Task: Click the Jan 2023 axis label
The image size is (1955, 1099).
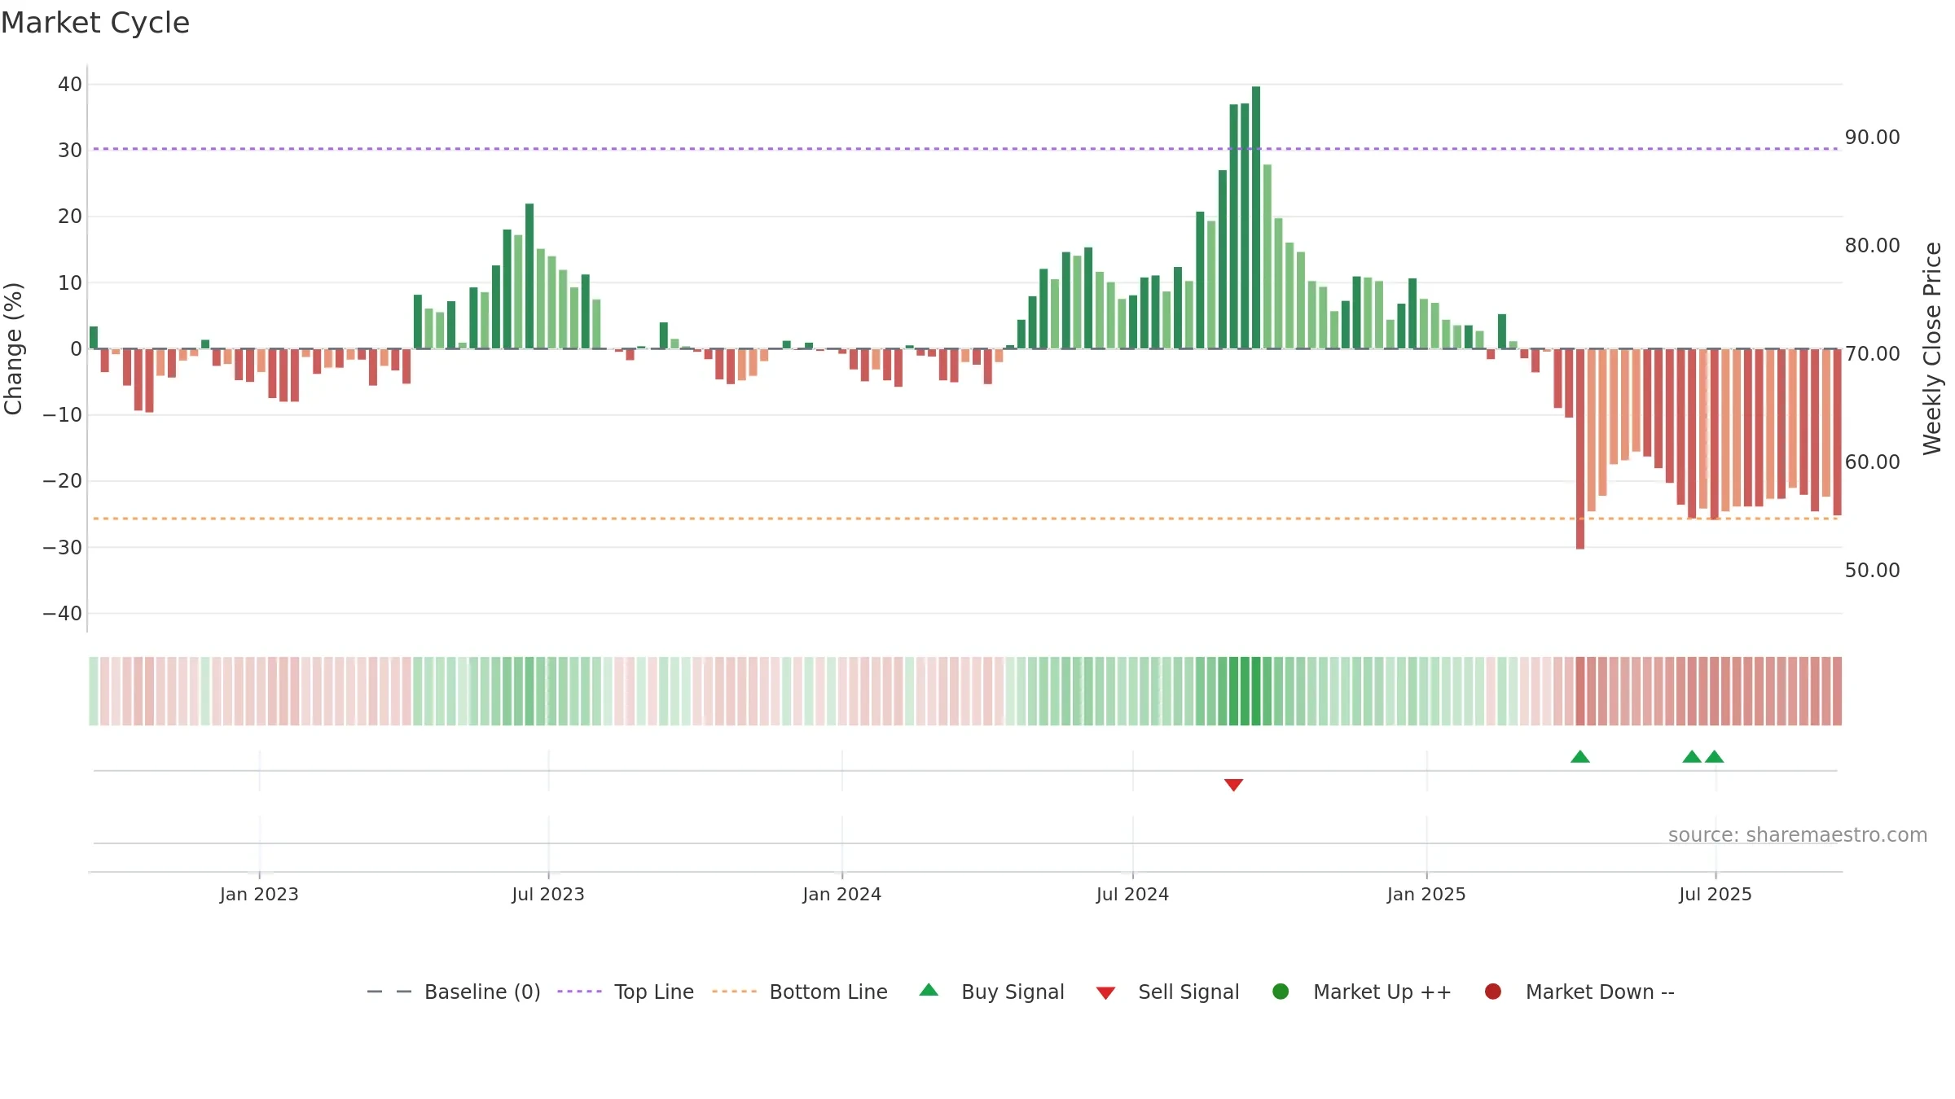Action: click(259, 894)
